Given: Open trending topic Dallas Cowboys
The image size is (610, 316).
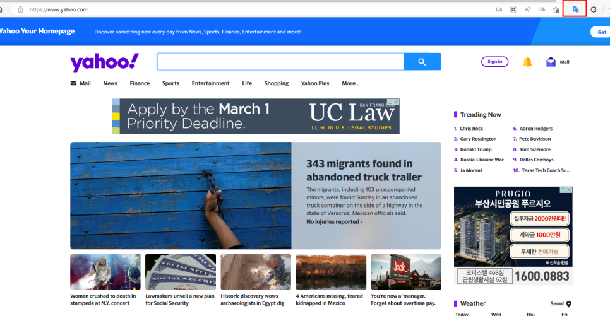Looking at the screenshot, I should click(537, 160).
